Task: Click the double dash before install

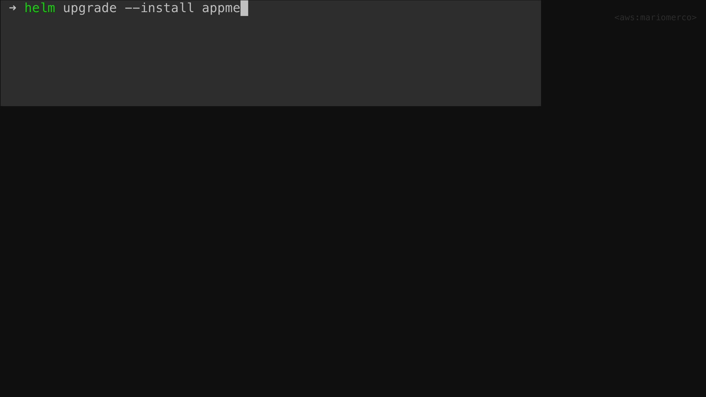Action: (x=132, y=8)
